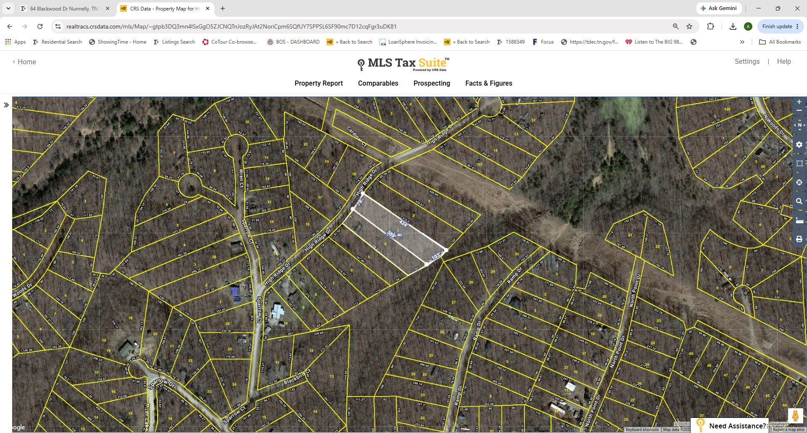807x433 pixels.
Task: Bookmark this page with the star
Action: coord(689,26)
